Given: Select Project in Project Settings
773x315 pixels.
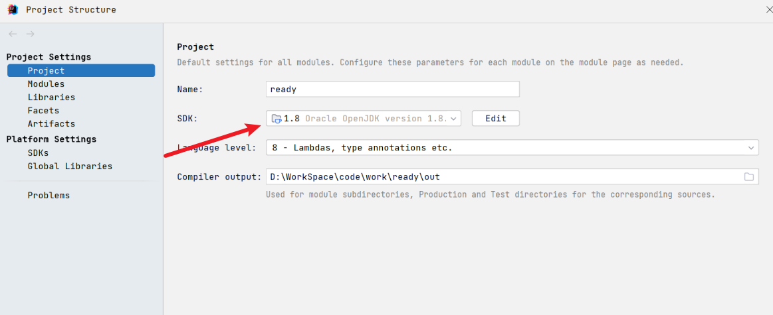Looking at the screenshot, I should (x=47, y=71).
